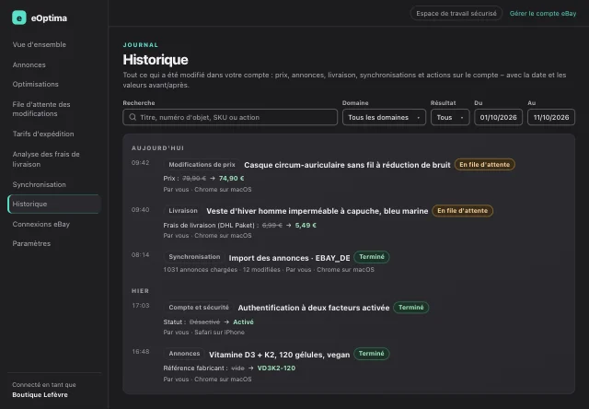Click the Terminé badge on Import des annonces
Image resolution: width=589 pixels, height=409 pixels.
point(372,257)
